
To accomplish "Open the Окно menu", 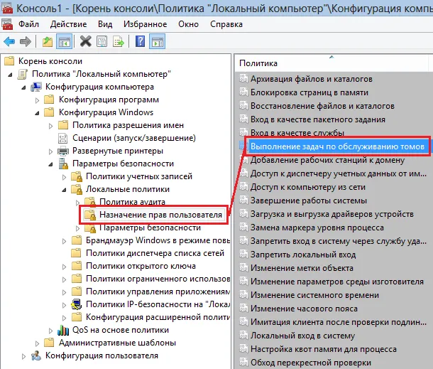I will 188,24.
